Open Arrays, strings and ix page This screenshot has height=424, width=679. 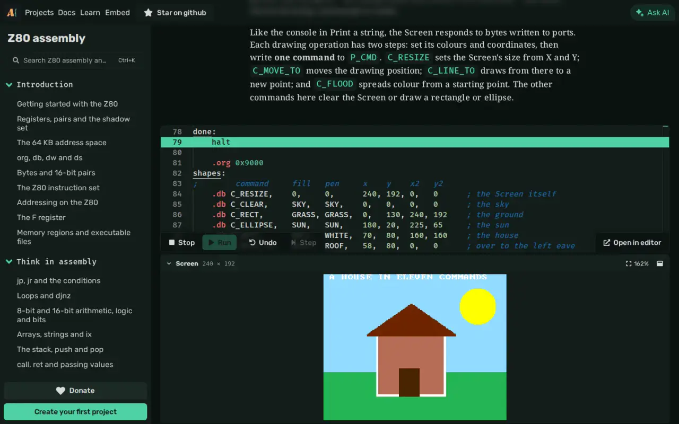[54, 334]
